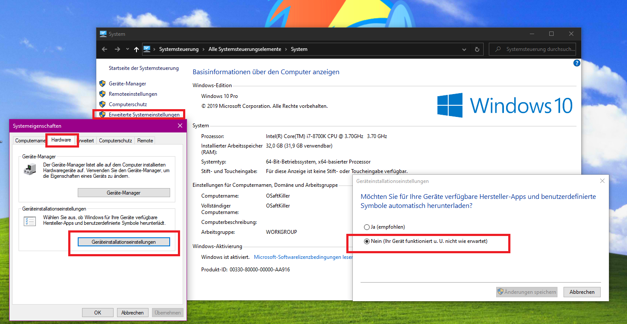Select Nein radio option
Image resolution: width=627 pixels, height=324 pixels.
coord(426,241)
